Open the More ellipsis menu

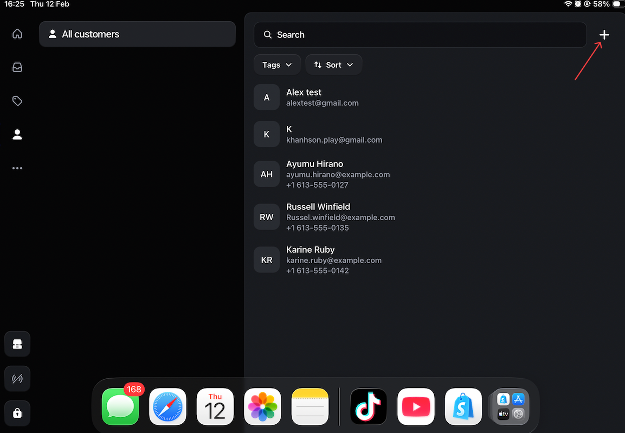tap(17, 168)
